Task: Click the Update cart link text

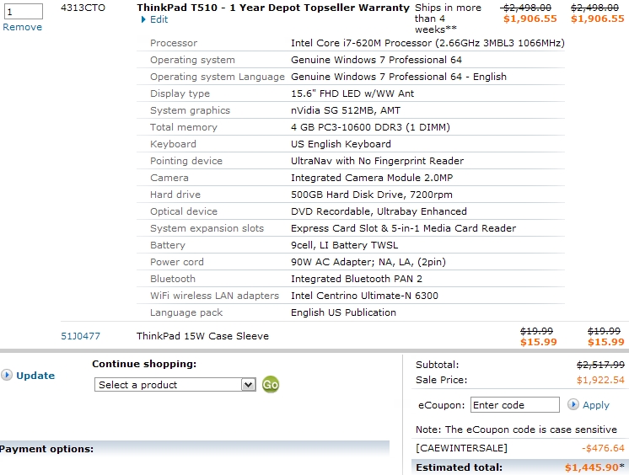Action: (x=35, y=376)
